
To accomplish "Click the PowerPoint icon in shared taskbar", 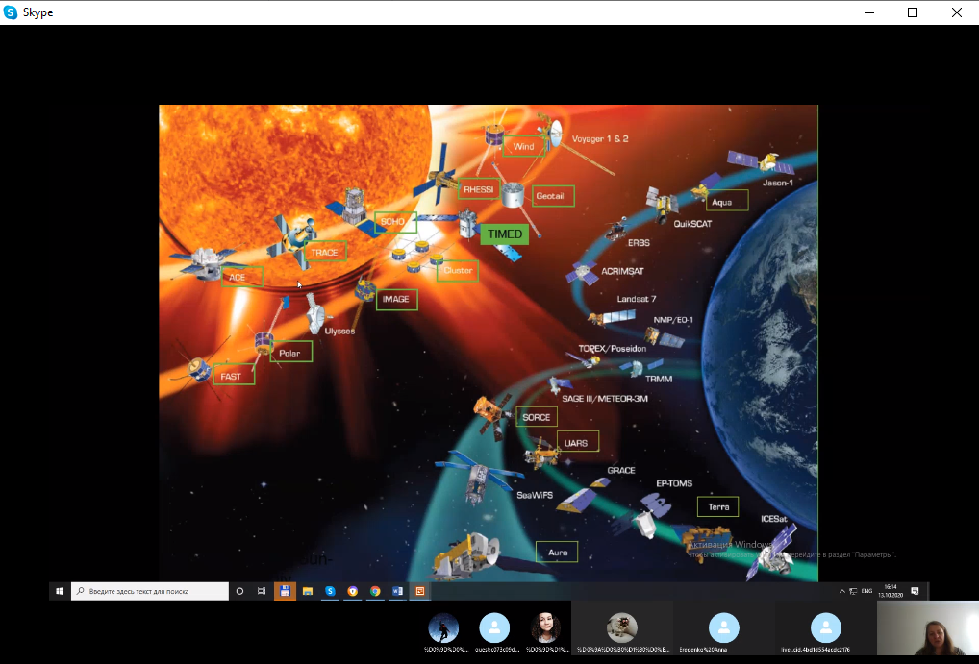I will 420,591.
